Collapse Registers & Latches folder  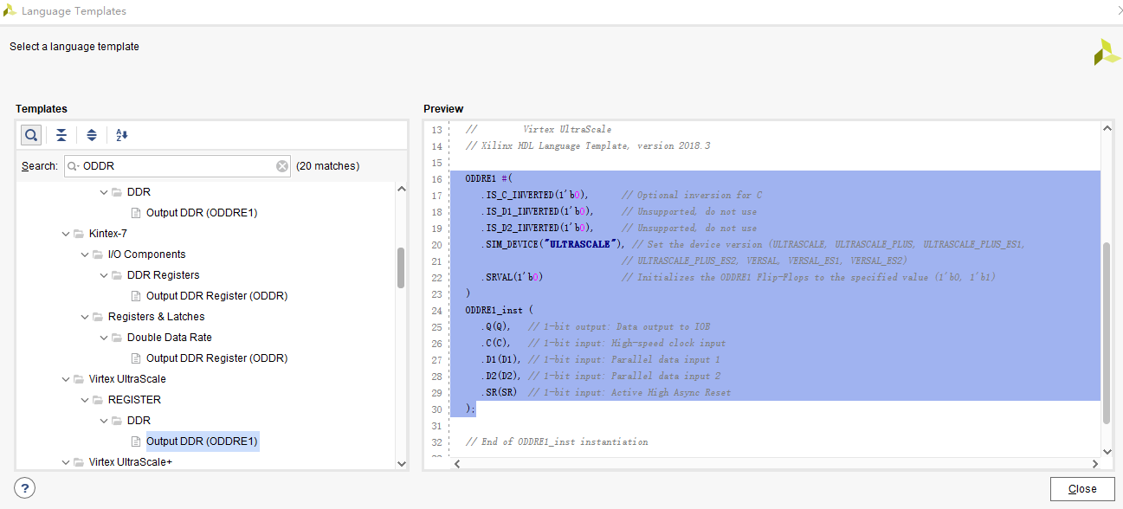[85, 317]
